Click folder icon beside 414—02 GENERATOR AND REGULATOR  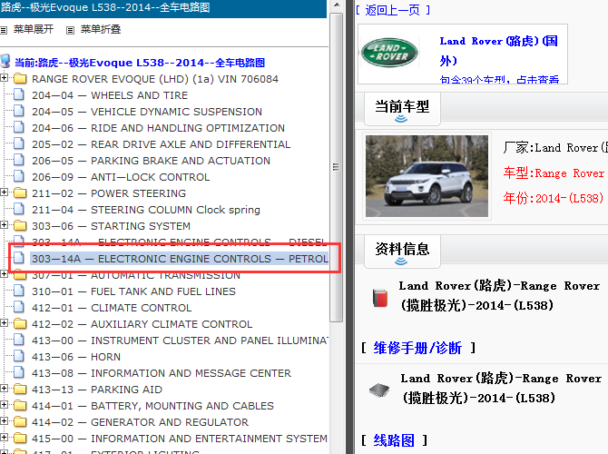(20, 421)
